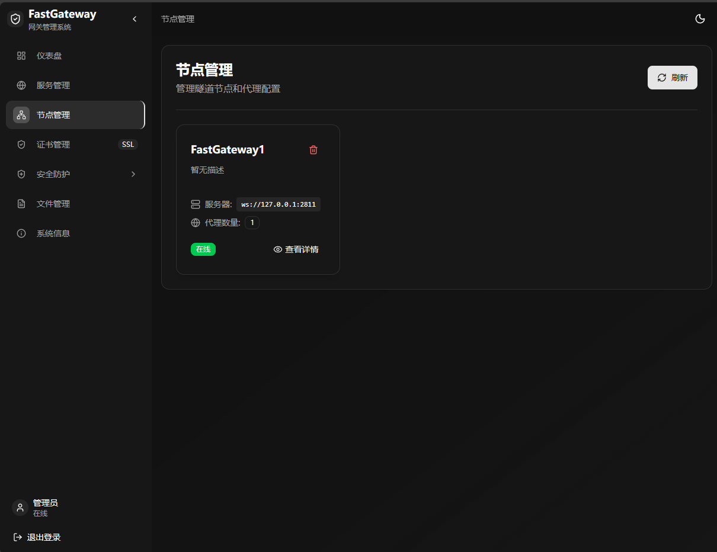Click the 仪表盘 grid icon
717x552 pixels.
pyautogui.click(x=21, y=56)
